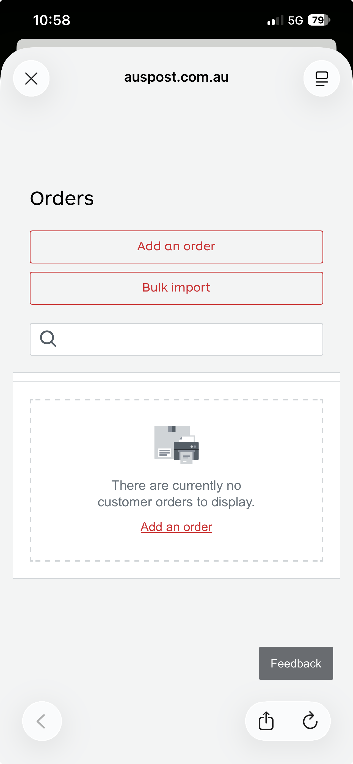Screen dimensions: 353x764
Task: Tap the 10:58 clock in status bar
Action: click(x=52, y=20)
